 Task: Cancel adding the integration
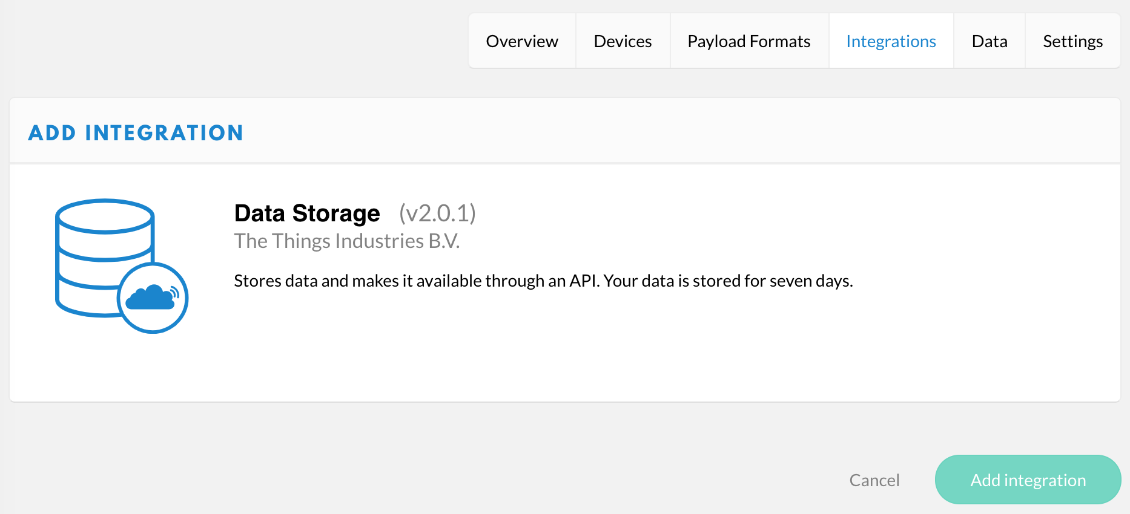click(x=874, y=480)
